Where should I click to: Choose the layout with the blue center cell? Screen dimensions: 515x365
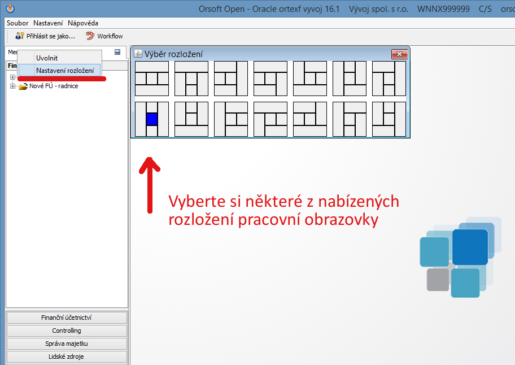[x=152, y=119]
